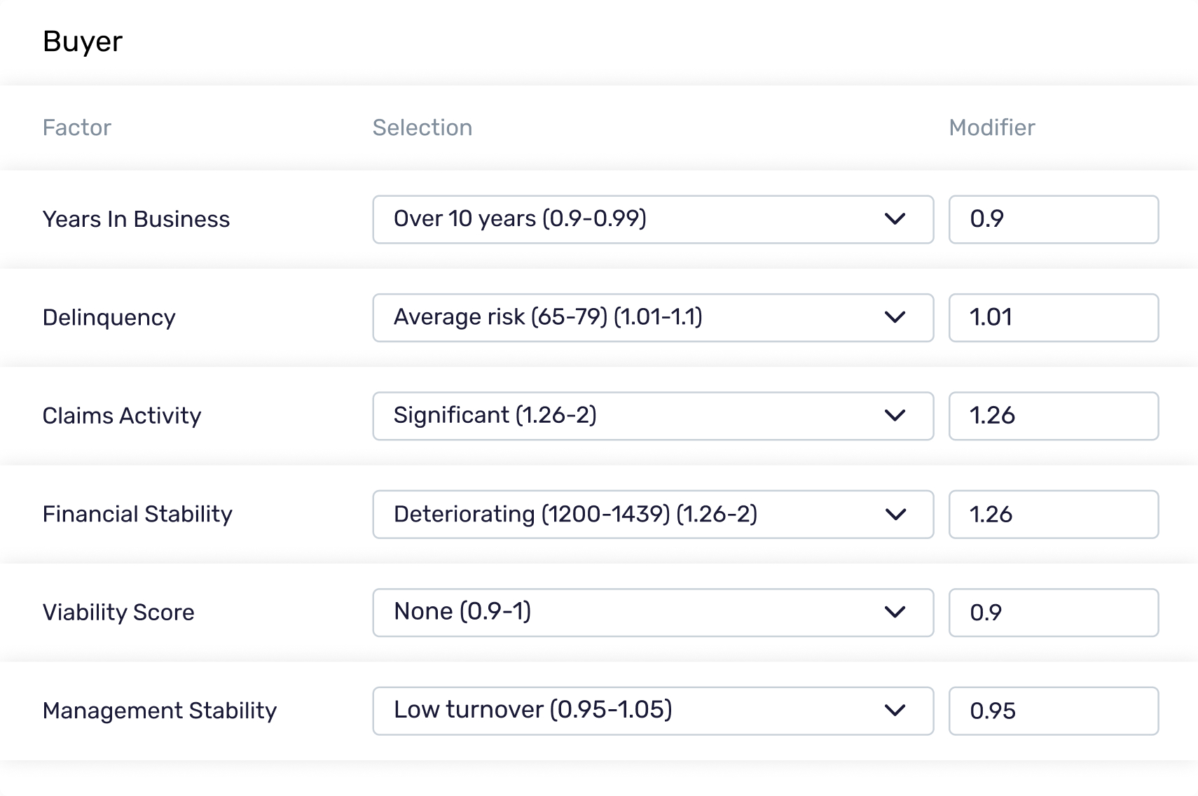
Task: Select the Claims Activity modifier input
Action: point(1053,416)
